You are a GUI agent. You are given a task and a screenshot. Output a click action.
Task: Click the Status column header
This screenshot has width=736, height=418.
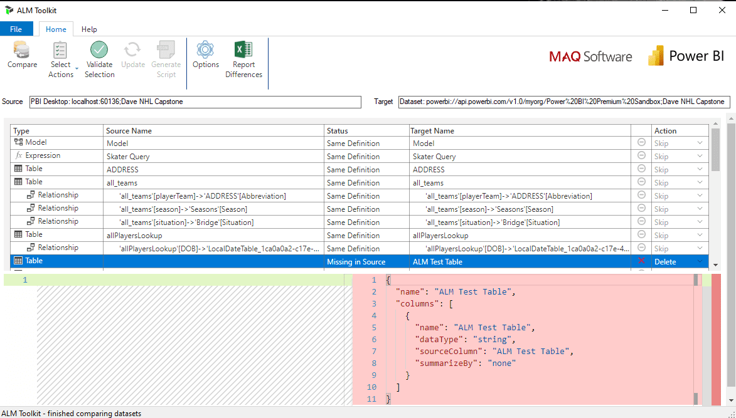[x=366, y=131]
